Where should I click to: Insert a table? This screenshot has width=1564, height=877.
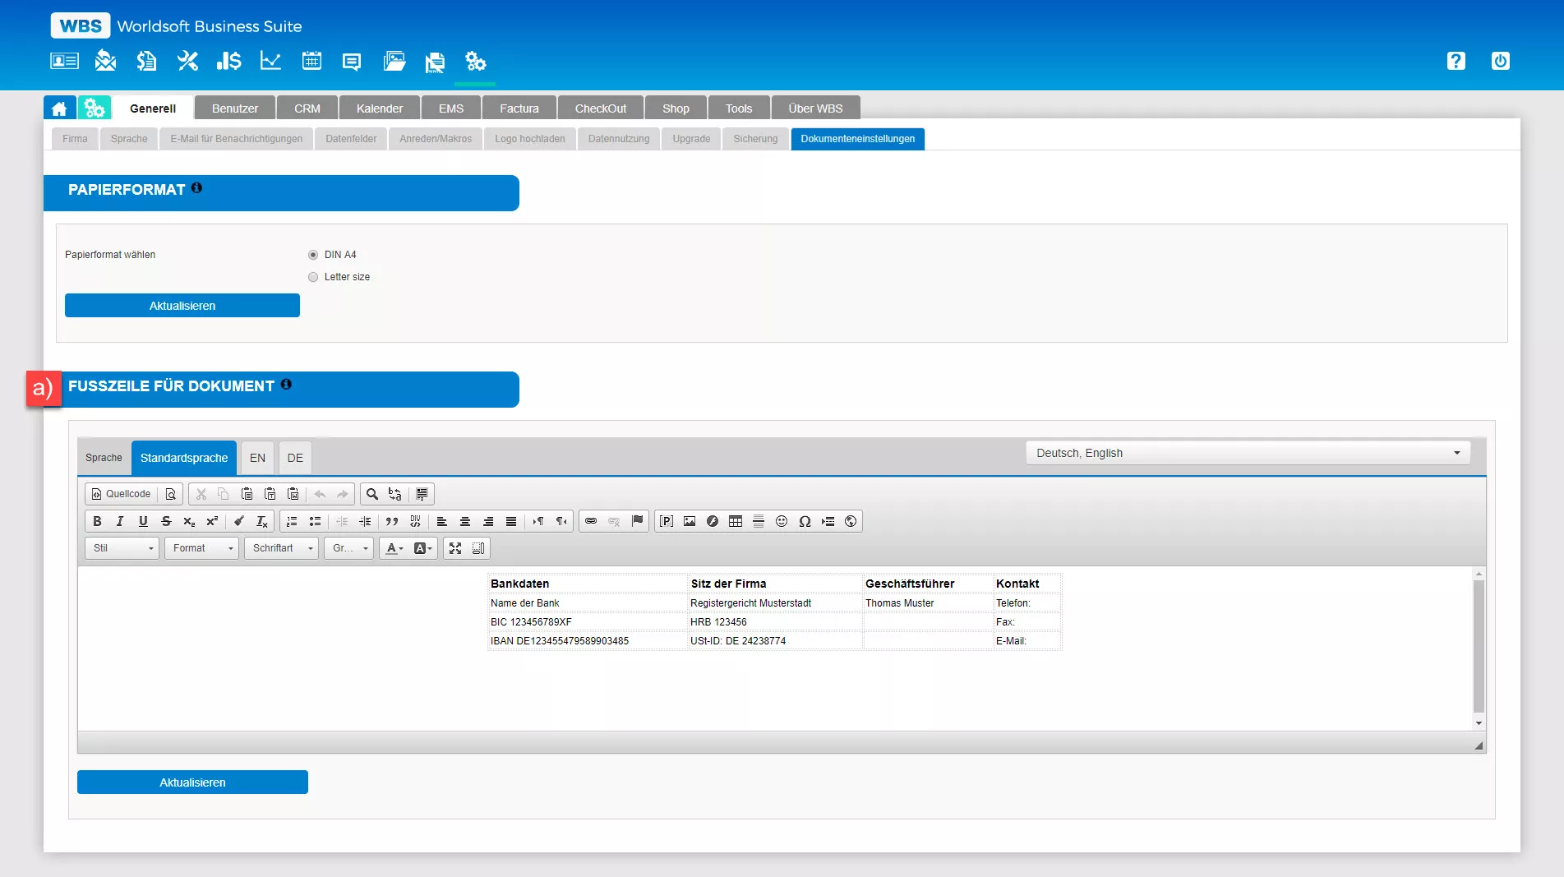(736, 521)
